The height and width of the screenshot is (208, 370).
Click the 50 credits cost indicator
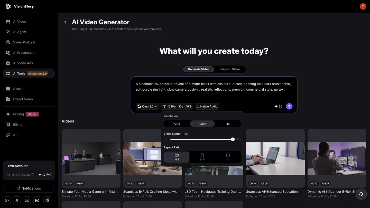point(278,106)
